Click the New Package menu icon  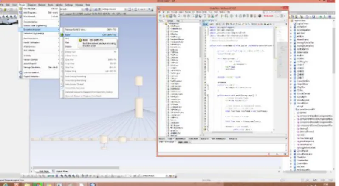(x=20, y=8)
